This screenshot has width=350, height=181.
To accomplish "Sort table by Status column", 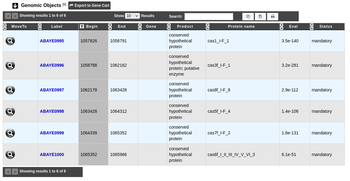I will (x=327, y=27).
